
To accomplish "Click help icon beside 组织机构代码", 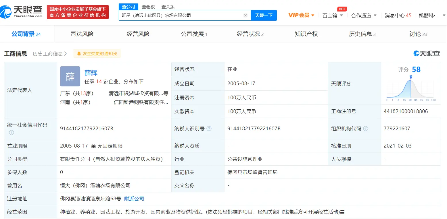I will point(366,129).
